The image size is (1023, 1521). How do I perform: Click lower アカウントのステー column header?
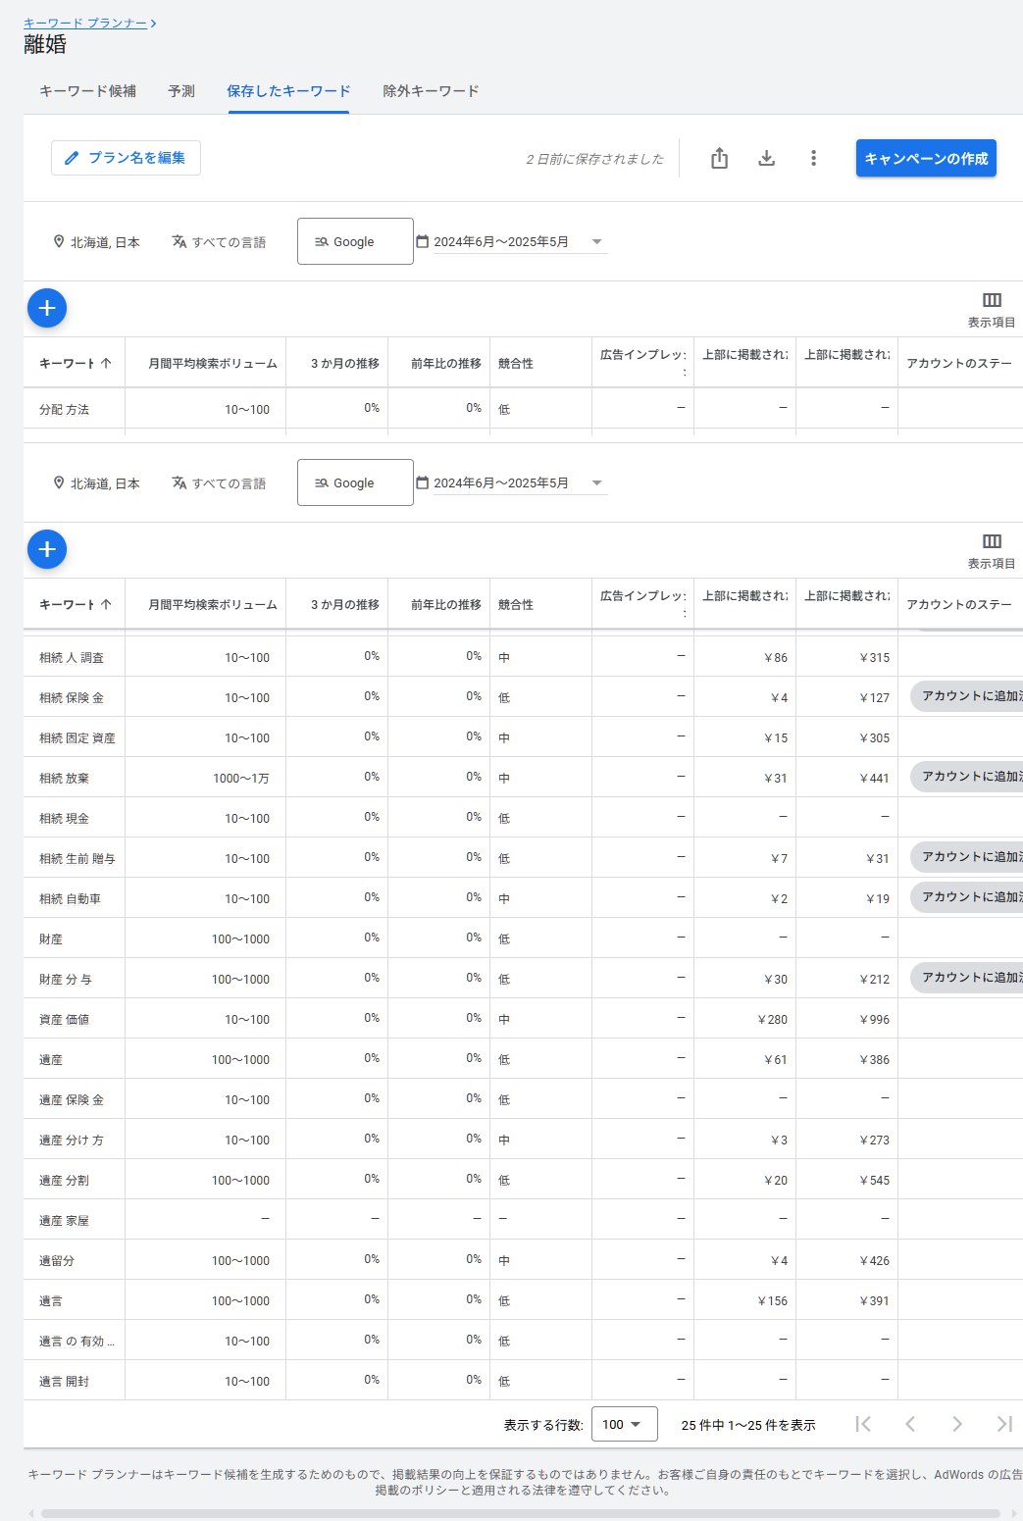[x=959, y=604]
